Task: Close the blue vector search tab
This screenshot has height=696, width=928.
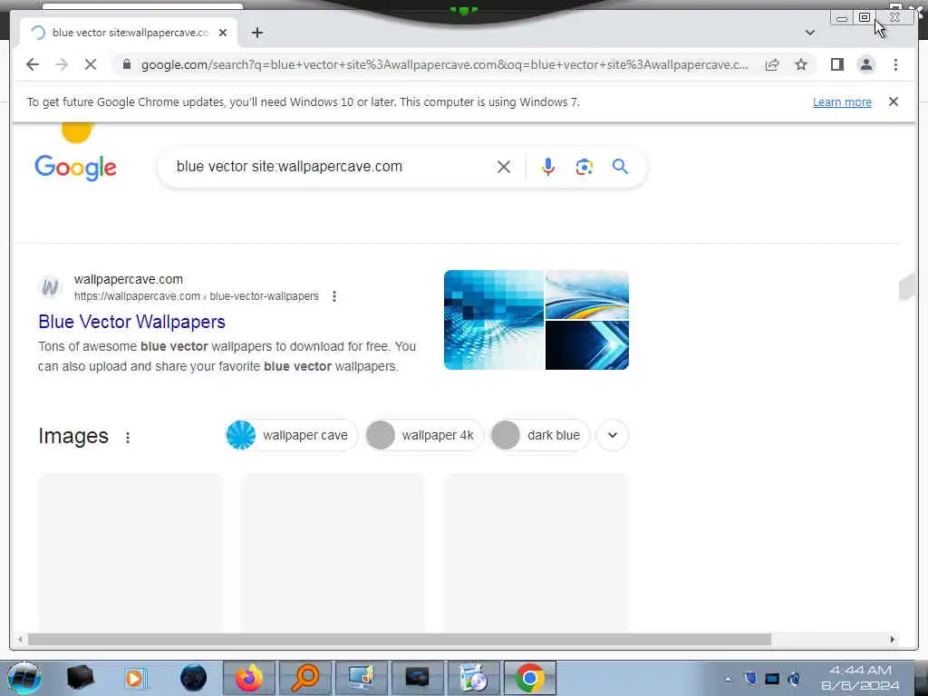Action: [x=223, y=33]
